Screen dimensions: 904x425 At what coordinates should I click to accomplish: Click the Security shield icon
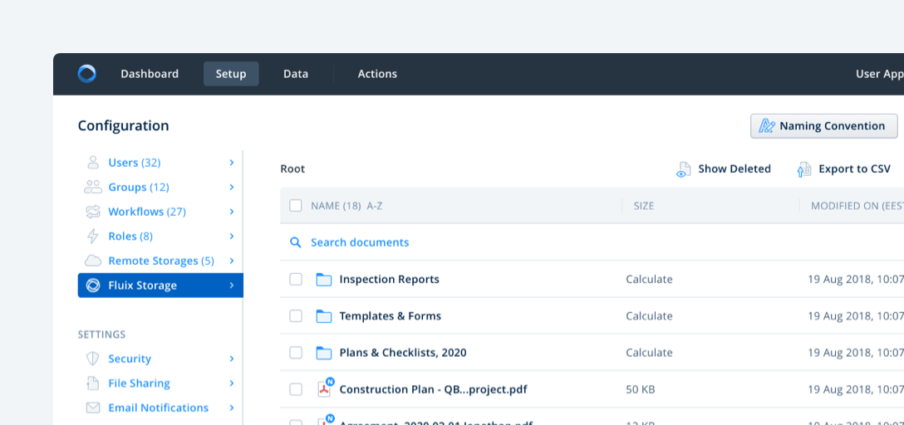[93, 359]
